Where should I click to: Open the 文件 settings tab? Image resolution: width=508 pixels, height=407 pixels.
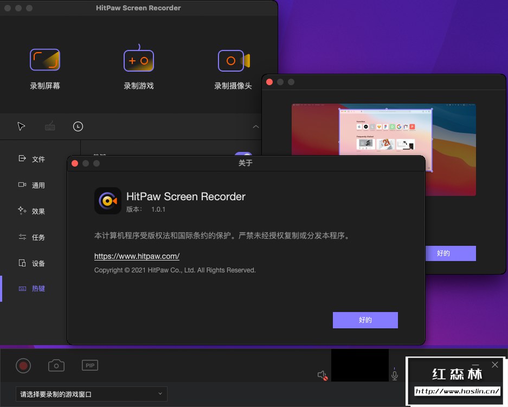click(x=32, y=159)
